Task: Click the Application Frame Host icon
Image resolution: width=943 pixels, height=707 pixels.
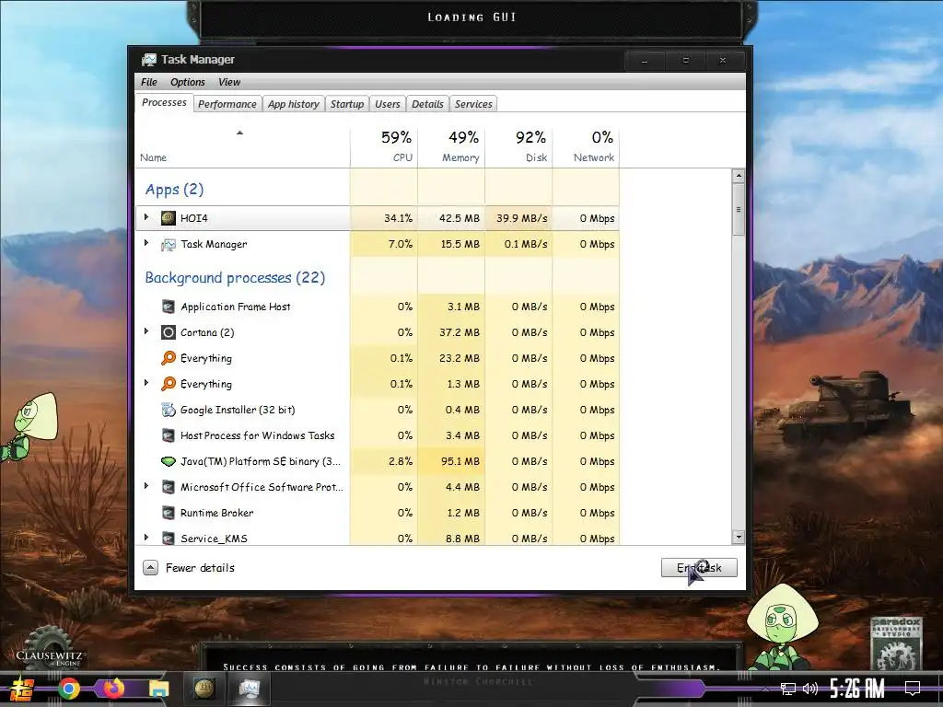Action: 169,307
